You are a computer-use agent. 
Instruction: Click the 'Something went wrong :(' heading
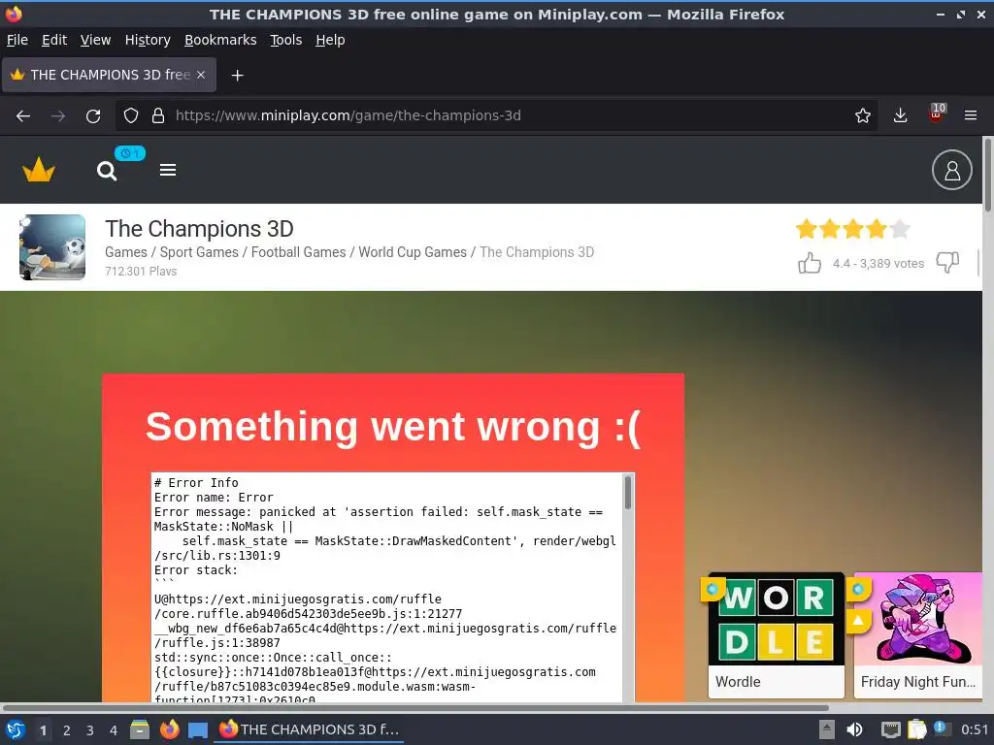click(393, 427)
